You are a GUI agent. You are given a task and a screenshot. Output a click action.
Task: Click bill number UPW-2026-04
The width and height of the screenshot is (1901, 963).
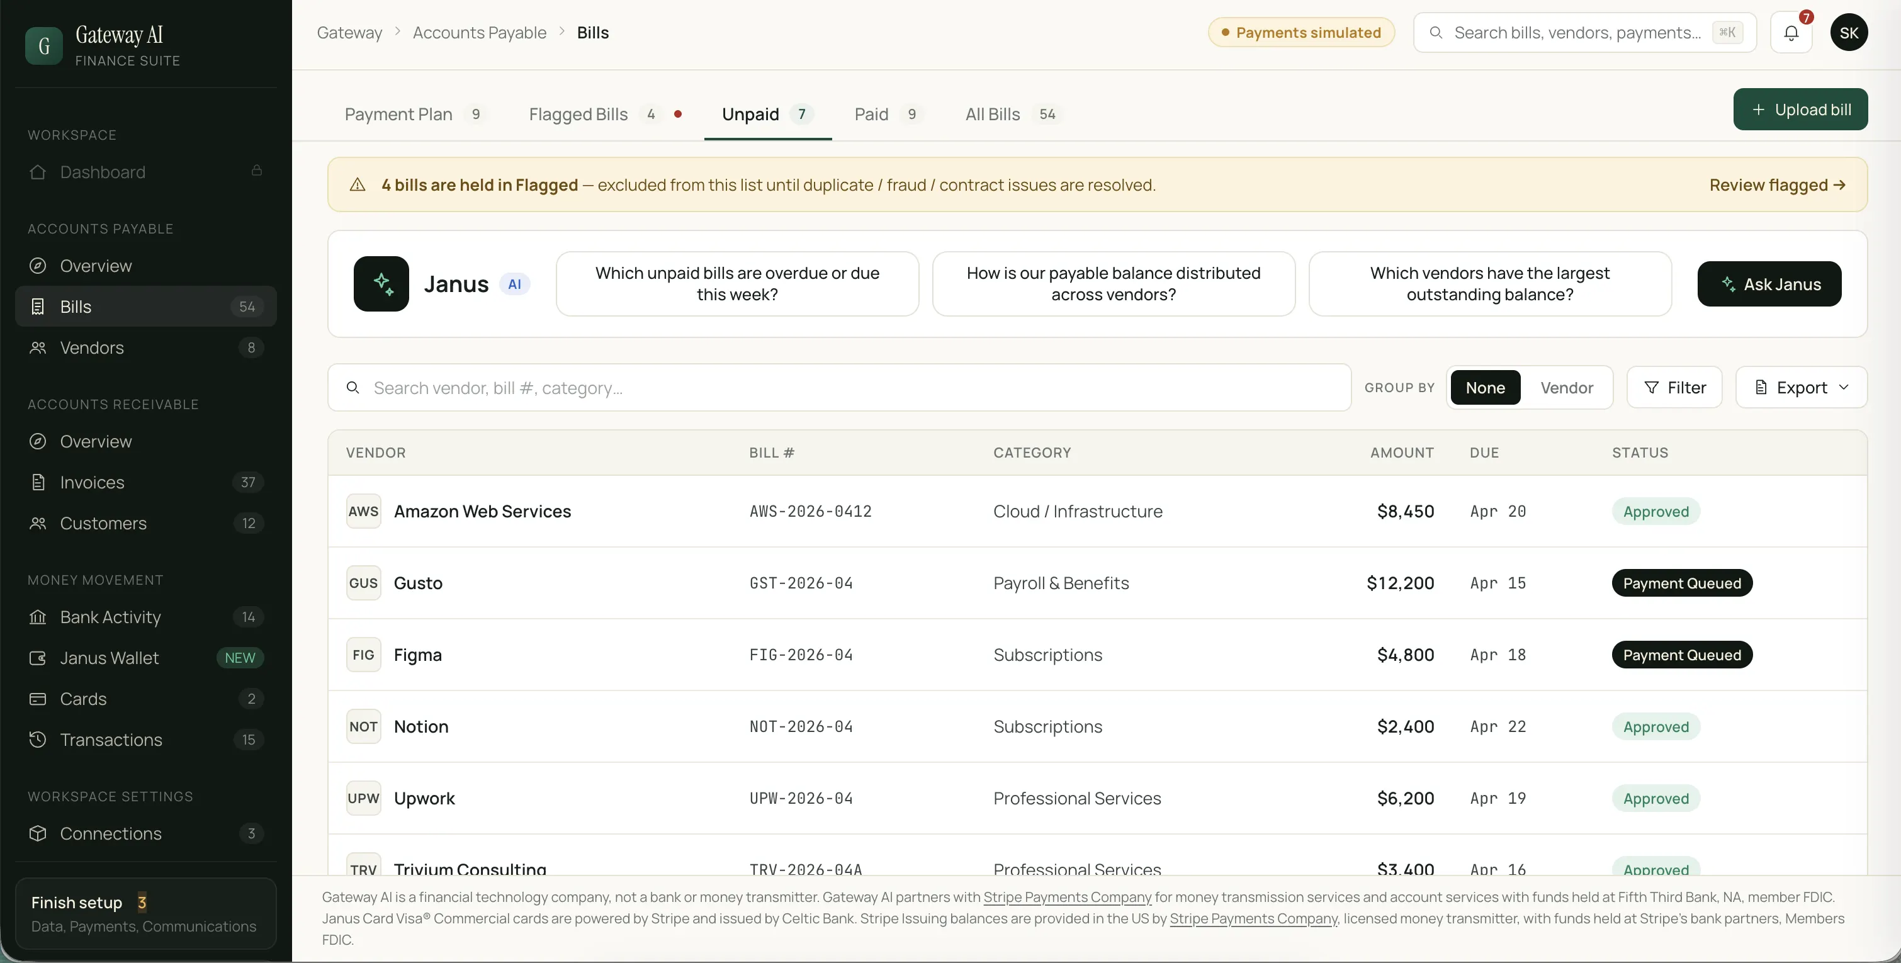(801, 799)
